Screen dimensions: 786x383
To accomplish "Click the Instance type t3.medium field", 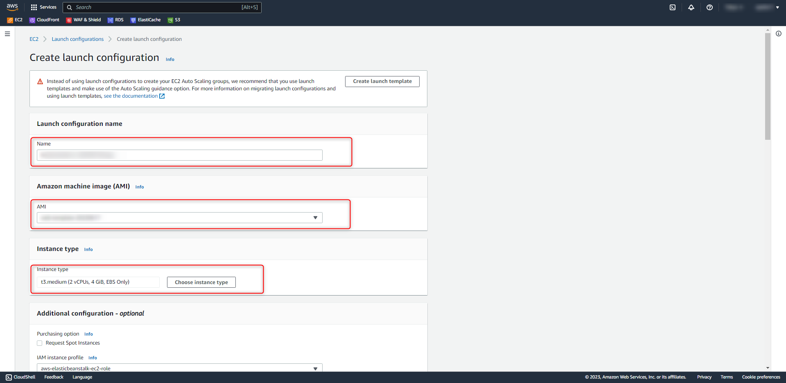I will pyautogui.click(x=98, y=282).
